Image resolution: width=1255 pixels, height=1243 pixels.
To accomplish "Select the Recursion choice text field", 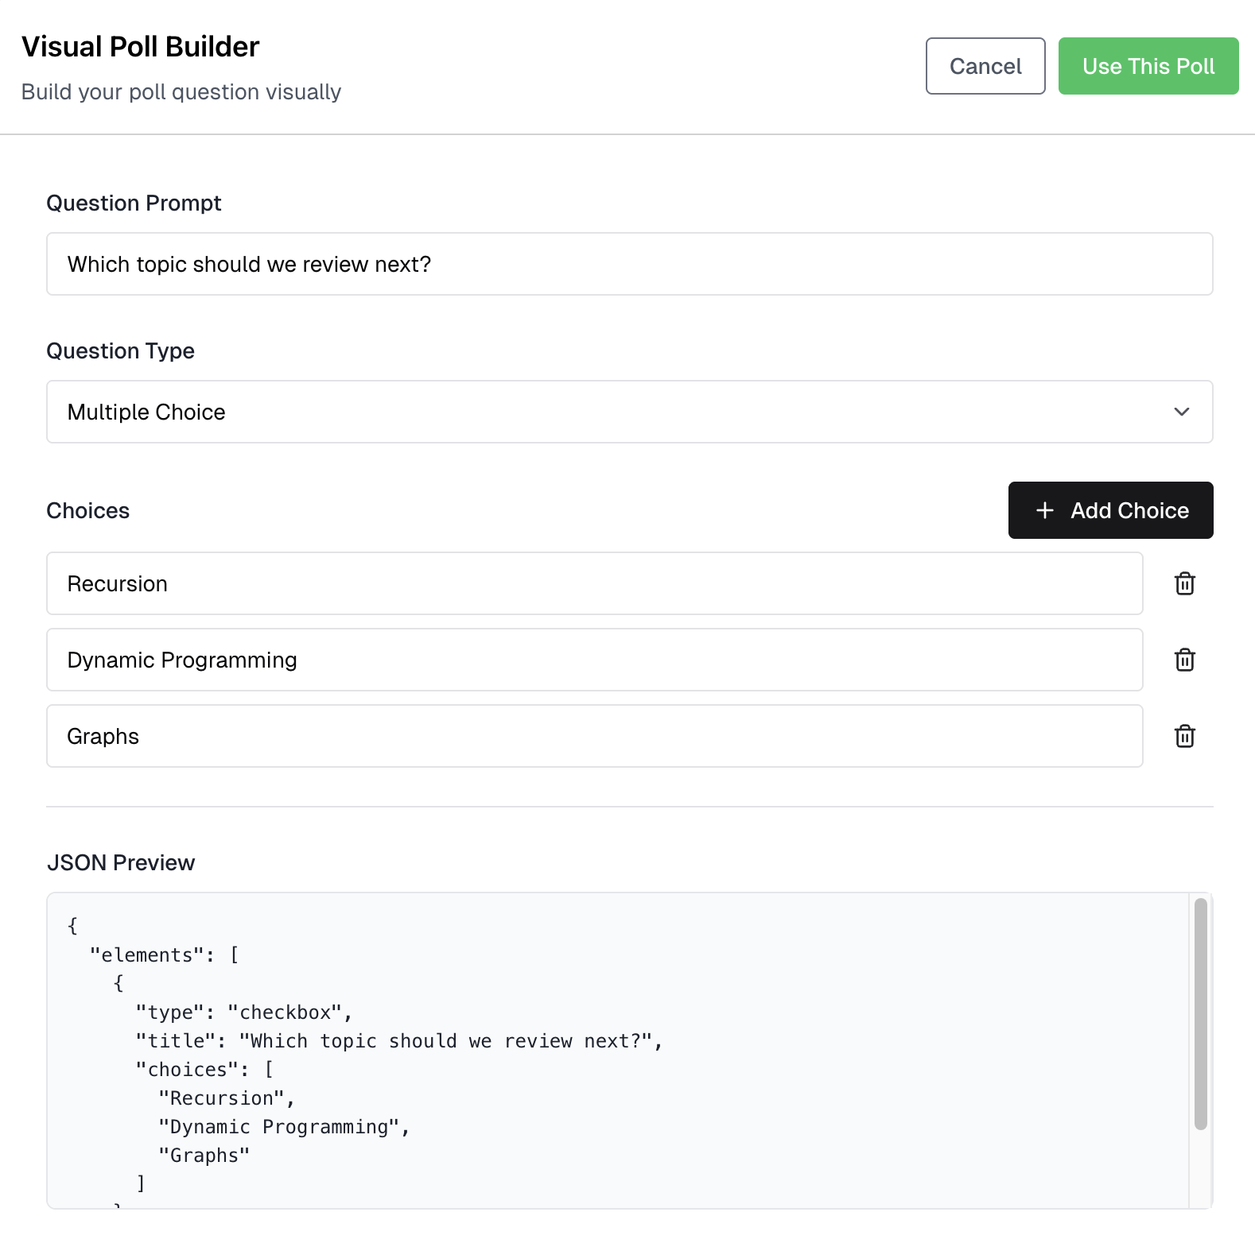I will click(x=594, y=583).
